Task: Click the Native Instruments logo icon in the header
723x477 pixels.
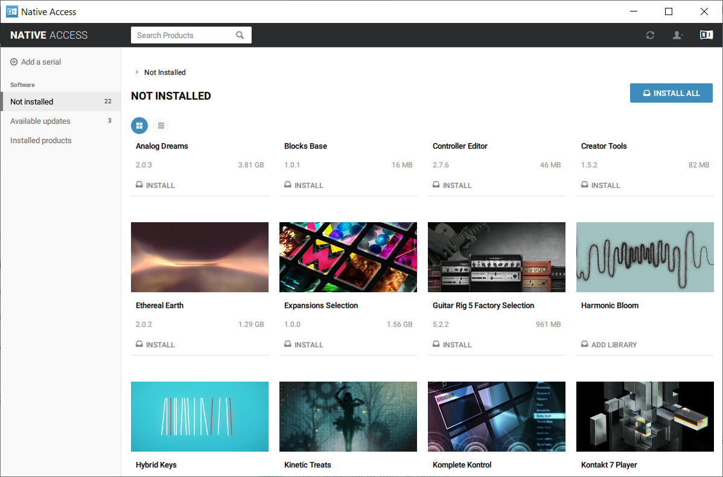Action: (706, 34)
